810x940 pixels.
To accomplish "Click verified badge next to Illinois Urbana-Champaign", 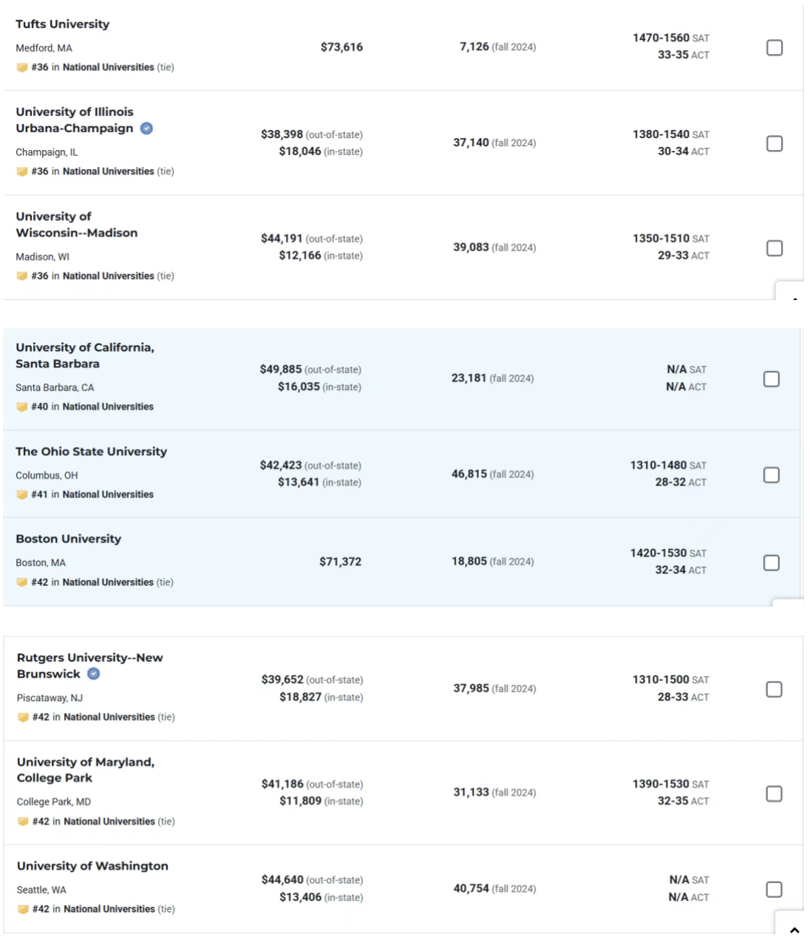I will click(x=146, y=129).
